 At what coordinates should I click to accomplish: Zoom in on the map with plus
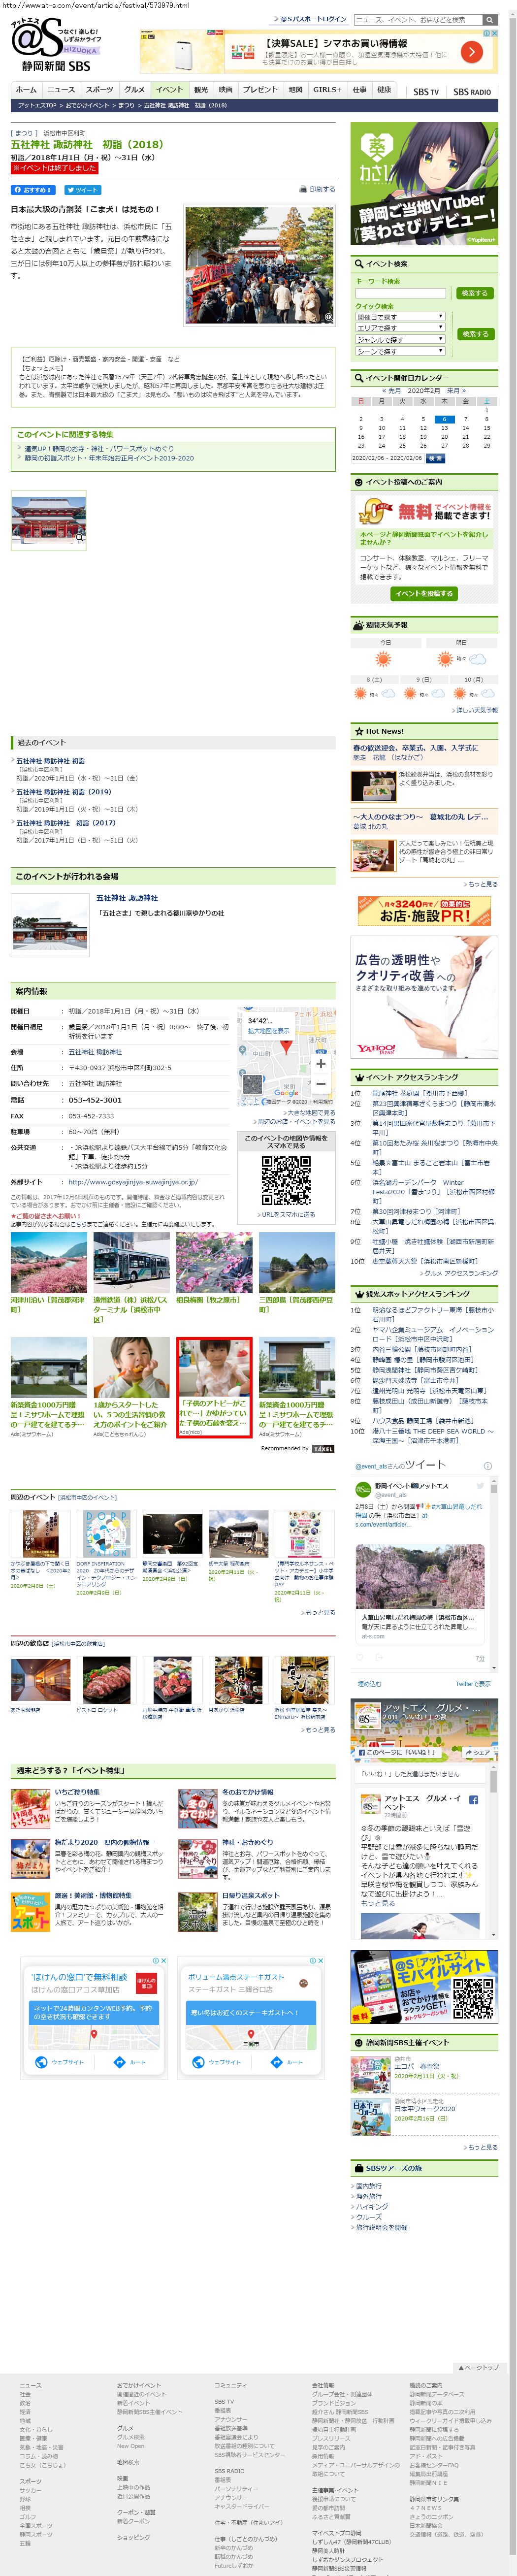pyautogui.click(x=320, y=1063)
